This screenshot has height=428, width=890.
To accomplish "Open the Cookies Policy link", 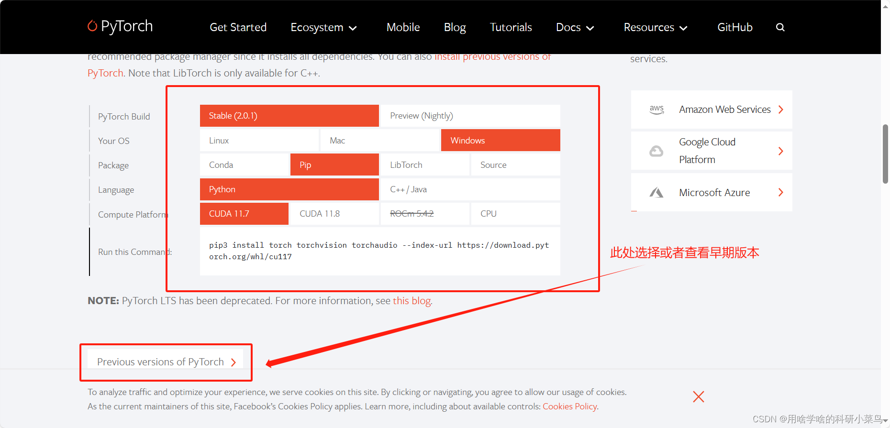I will point(569,406).
